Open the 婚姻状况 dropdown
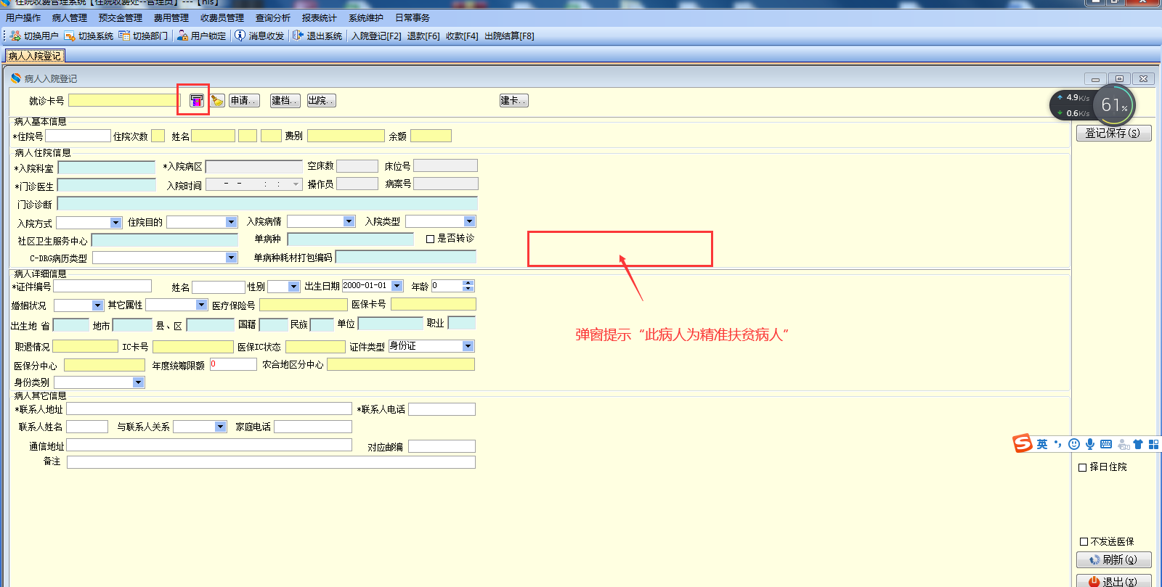The width and height of the screenshot is (1162, 587). tap(98, 305)
